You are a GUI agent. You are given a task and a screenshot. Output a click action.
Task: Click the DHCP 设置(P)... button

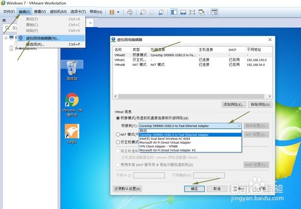tap(256, 165)
